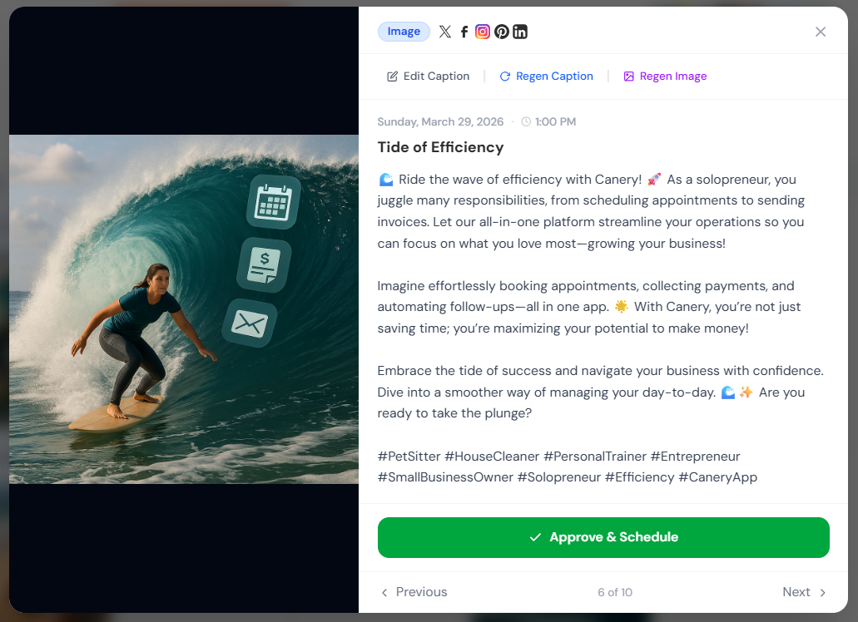858x622 pixels.
Task: Click the clock icon beside 1:00 PM
Action: click(x=526, y=122)
